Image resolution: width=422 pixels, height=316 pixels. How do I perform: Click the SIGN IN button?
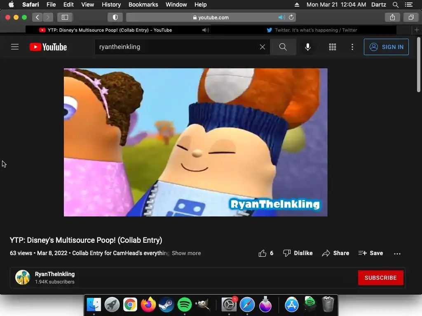point(386,47)
